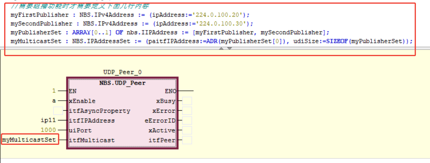Click the empty input box beside itfAsyncProperty
430x163 pixels.
(58, 111)
